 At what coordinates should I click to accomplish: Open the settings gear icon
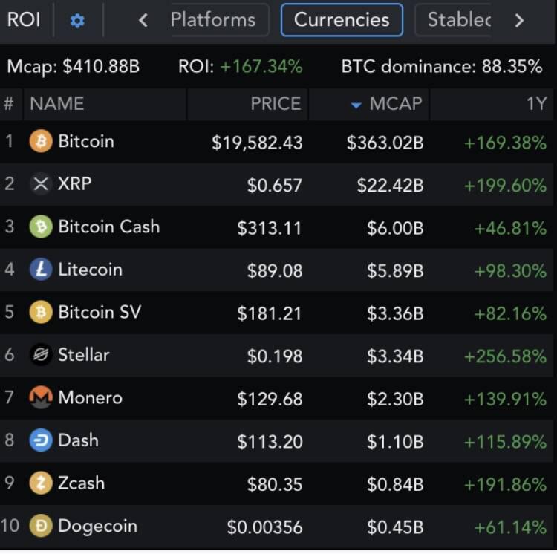[77, 21]
